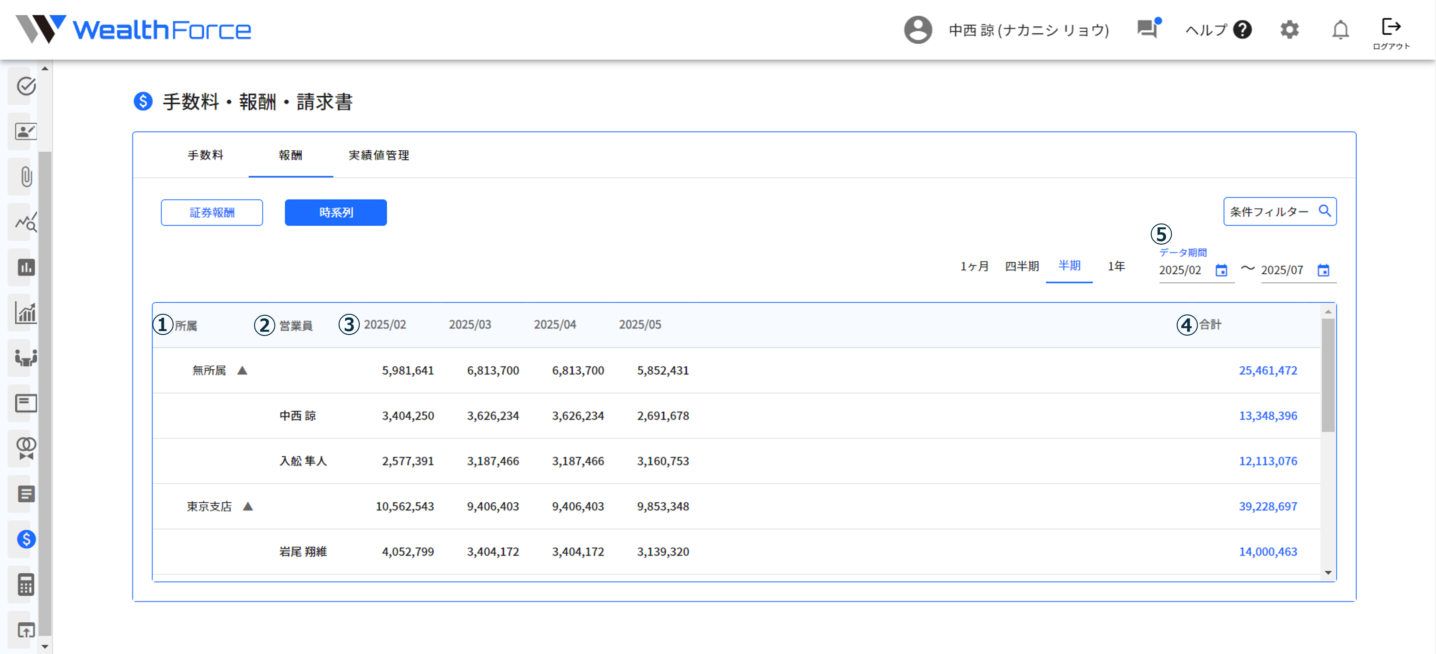Select the 半期 period tab
1436x654 pixels.
point(1069,266)
